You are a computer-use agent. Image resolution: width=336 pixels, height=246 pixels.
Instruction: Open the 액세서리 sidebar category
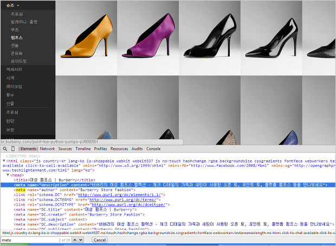point(14,70)
